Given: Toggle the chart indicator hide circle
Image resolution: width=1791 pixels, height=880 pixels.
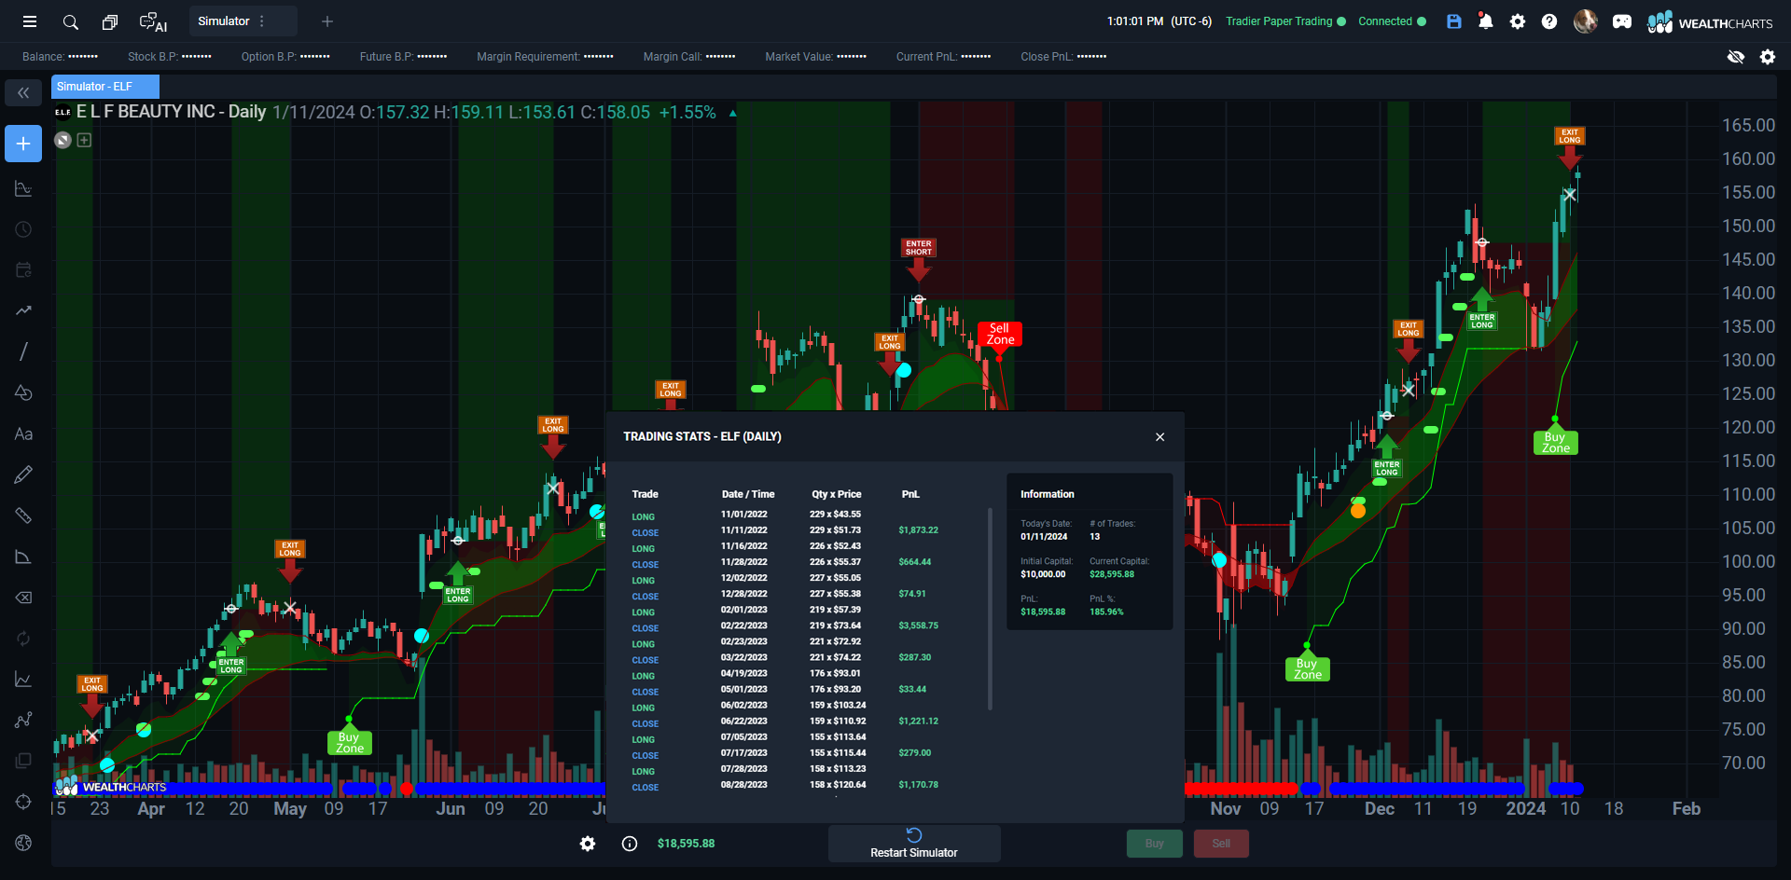Looking at the screenshot, I should click(62, 140).
